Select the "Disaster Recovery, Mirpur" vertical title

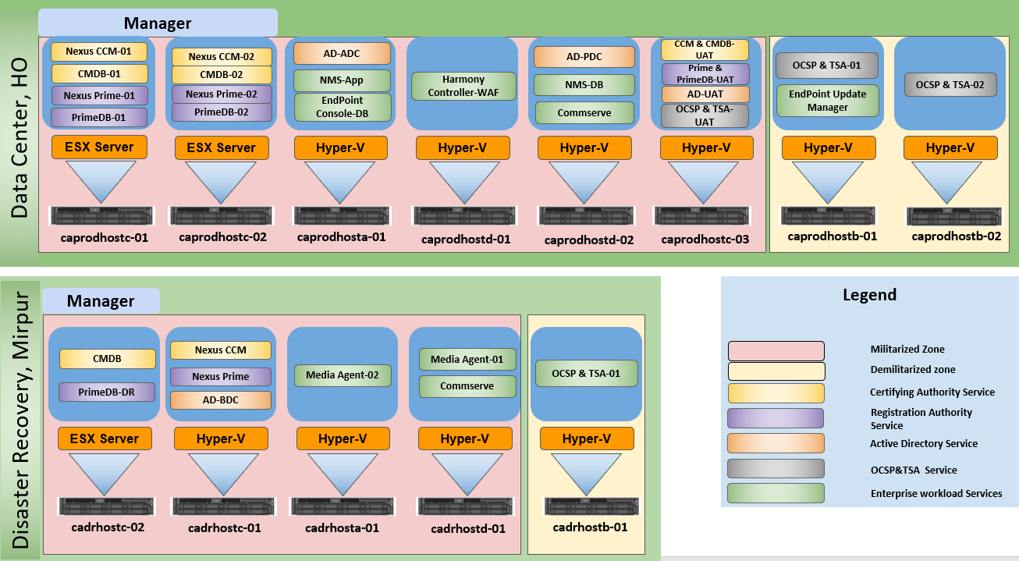[x=20, y=418]
